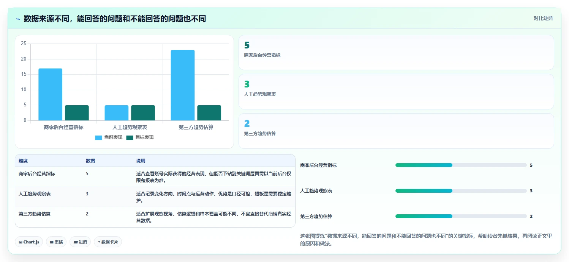Click the green 目标表现 bar for 人工趋势观察表

pos(143,113)
